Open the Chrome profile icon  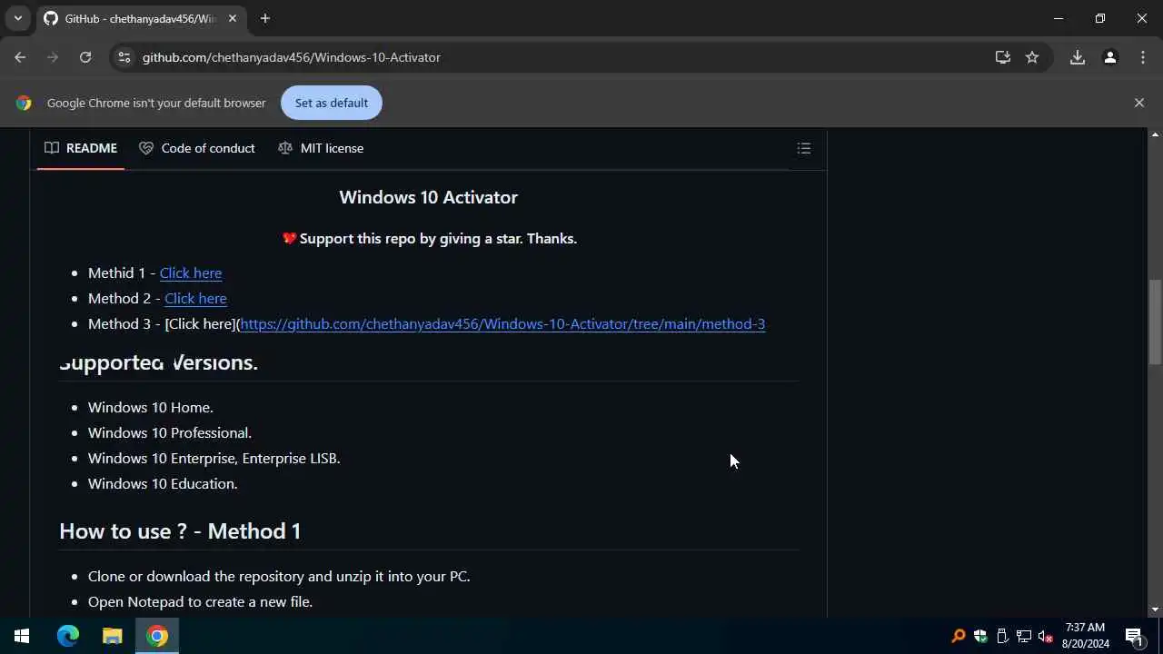tap(1109, 57)
